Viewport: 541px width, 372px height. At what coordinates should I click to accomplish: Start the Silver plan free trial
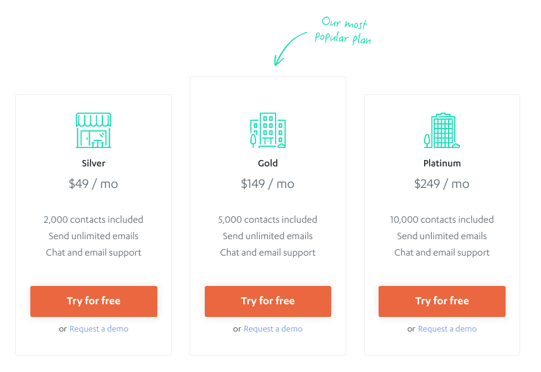94,301
